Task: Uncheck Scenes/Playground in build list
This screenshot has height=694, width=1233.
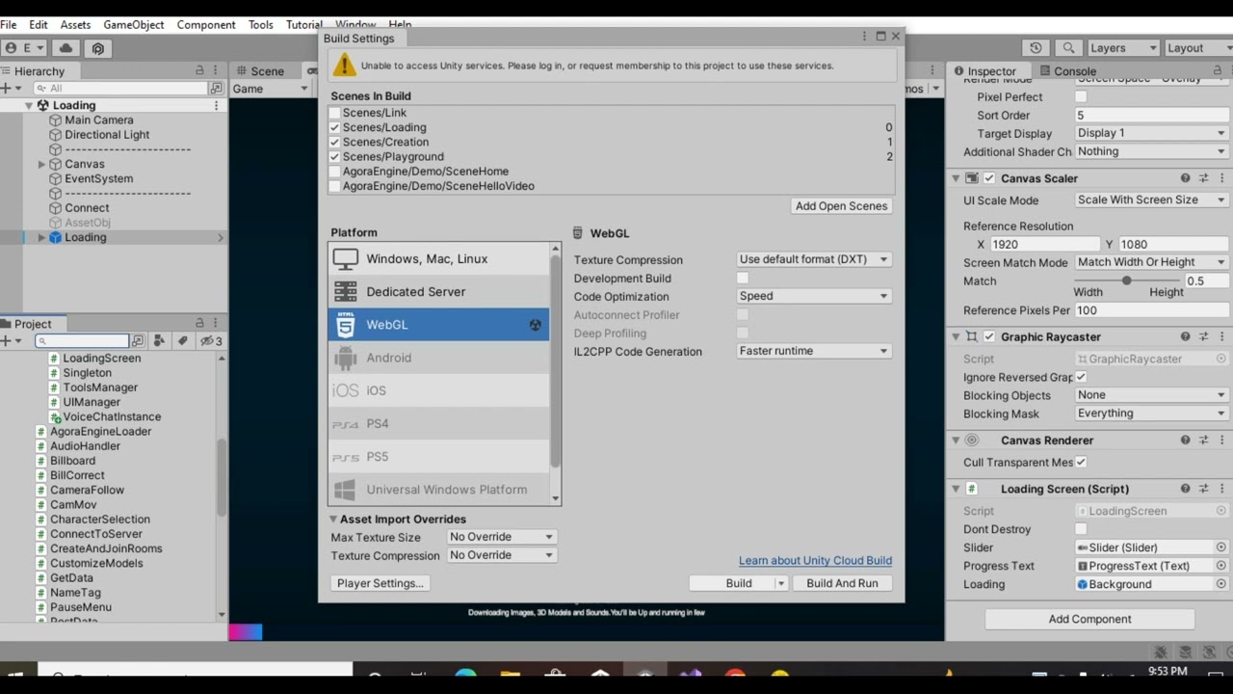Action: (x=335, y=156)
